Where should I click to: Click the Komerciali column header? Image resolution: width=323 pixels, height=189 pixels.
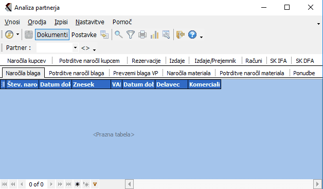pos(204,84)
